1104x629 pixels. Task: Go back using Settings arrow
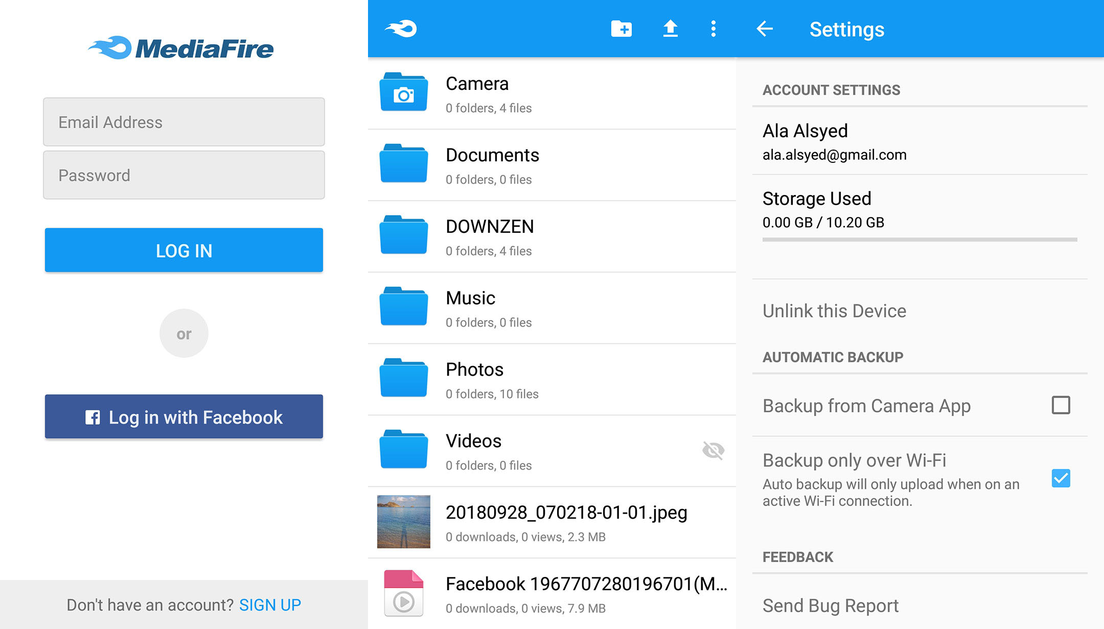coord(765,29)
